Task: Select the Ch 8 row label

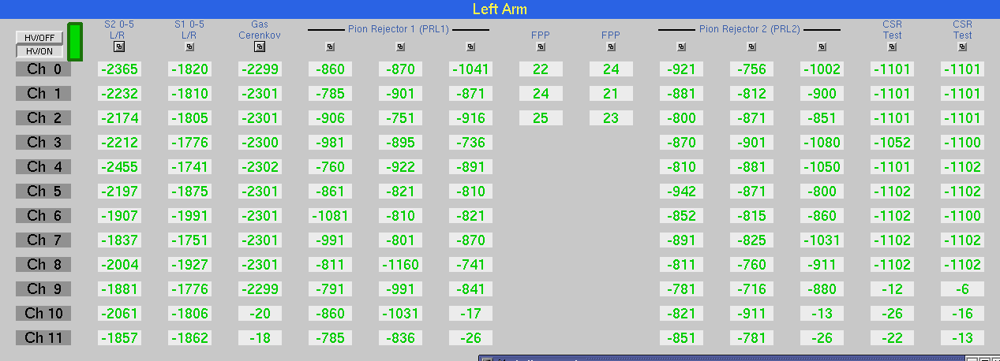Action: 43,265
